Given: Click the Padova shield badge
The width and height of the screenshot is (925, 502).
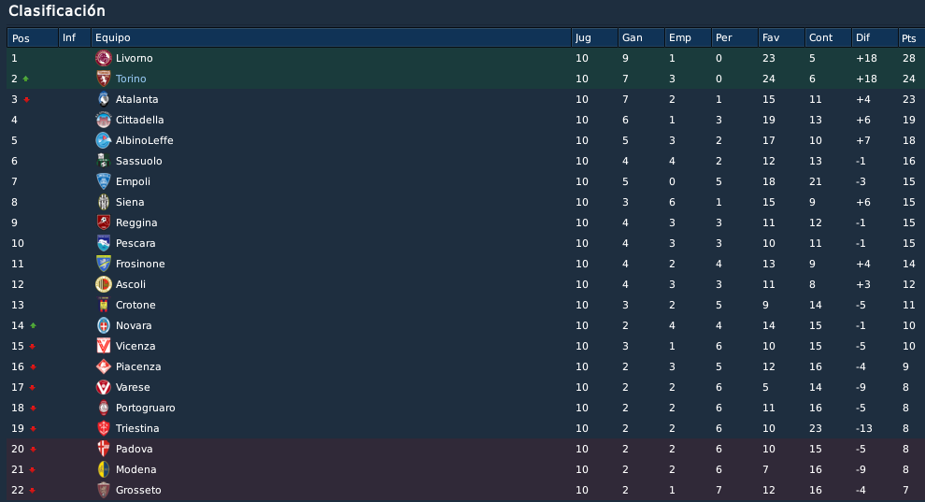Looking at the screenshot, I should click(x=103, y=449).
